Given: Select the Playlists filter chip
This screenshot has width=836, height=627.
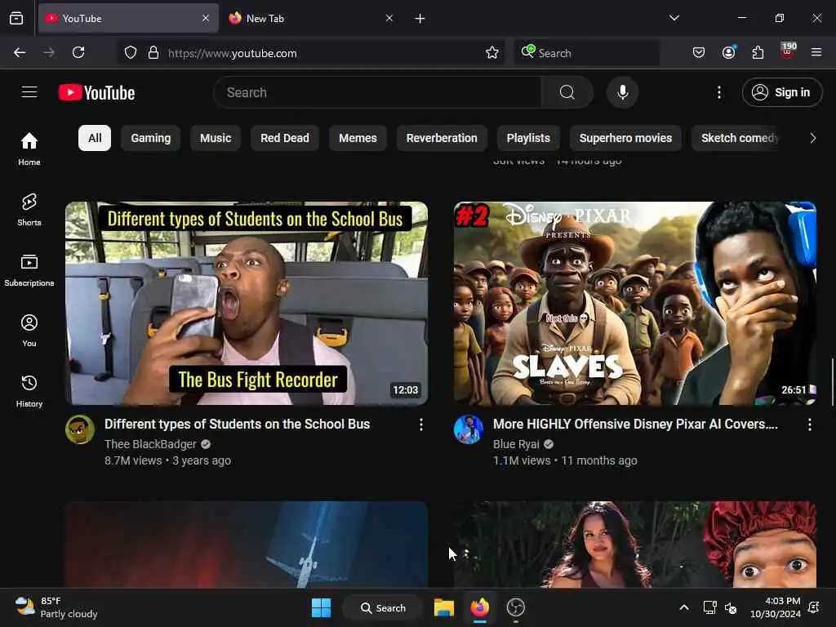Looking at the screenshot, I should (x=528, y=138).
